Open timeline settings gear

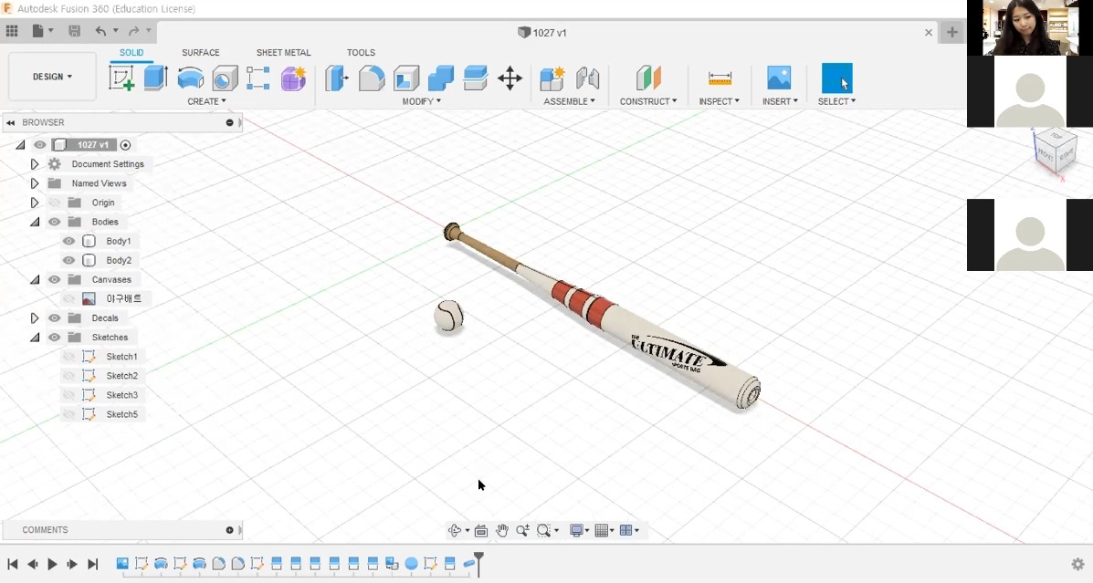[1077, 564]
